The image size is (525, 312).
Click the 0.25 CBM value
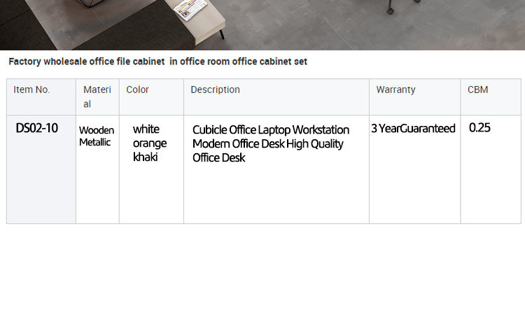[479, 128]
